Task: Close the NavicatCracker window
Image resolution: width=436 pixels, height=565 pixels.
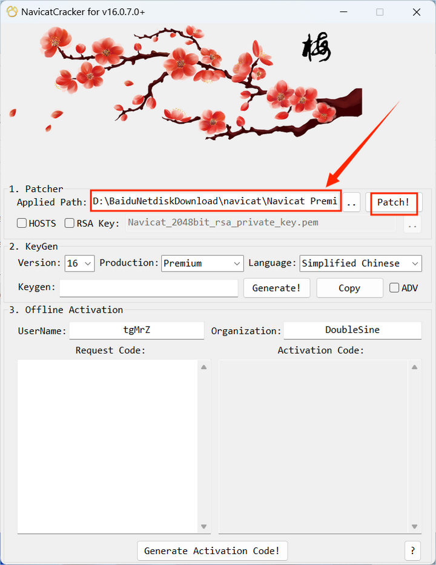Action: (x=417, y=12)
